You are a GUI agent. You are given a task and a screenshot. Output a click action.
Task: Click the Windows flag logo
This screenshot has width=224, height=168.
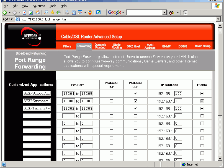click(217, 6)
